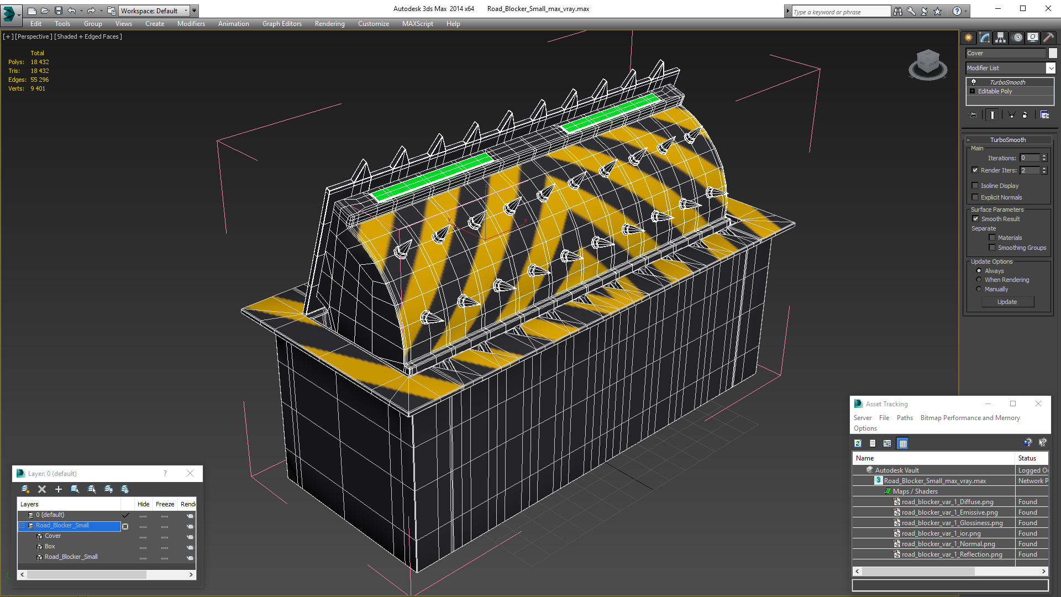Toggle the TurboSmooth lightbulb icon

pos(974,82)
